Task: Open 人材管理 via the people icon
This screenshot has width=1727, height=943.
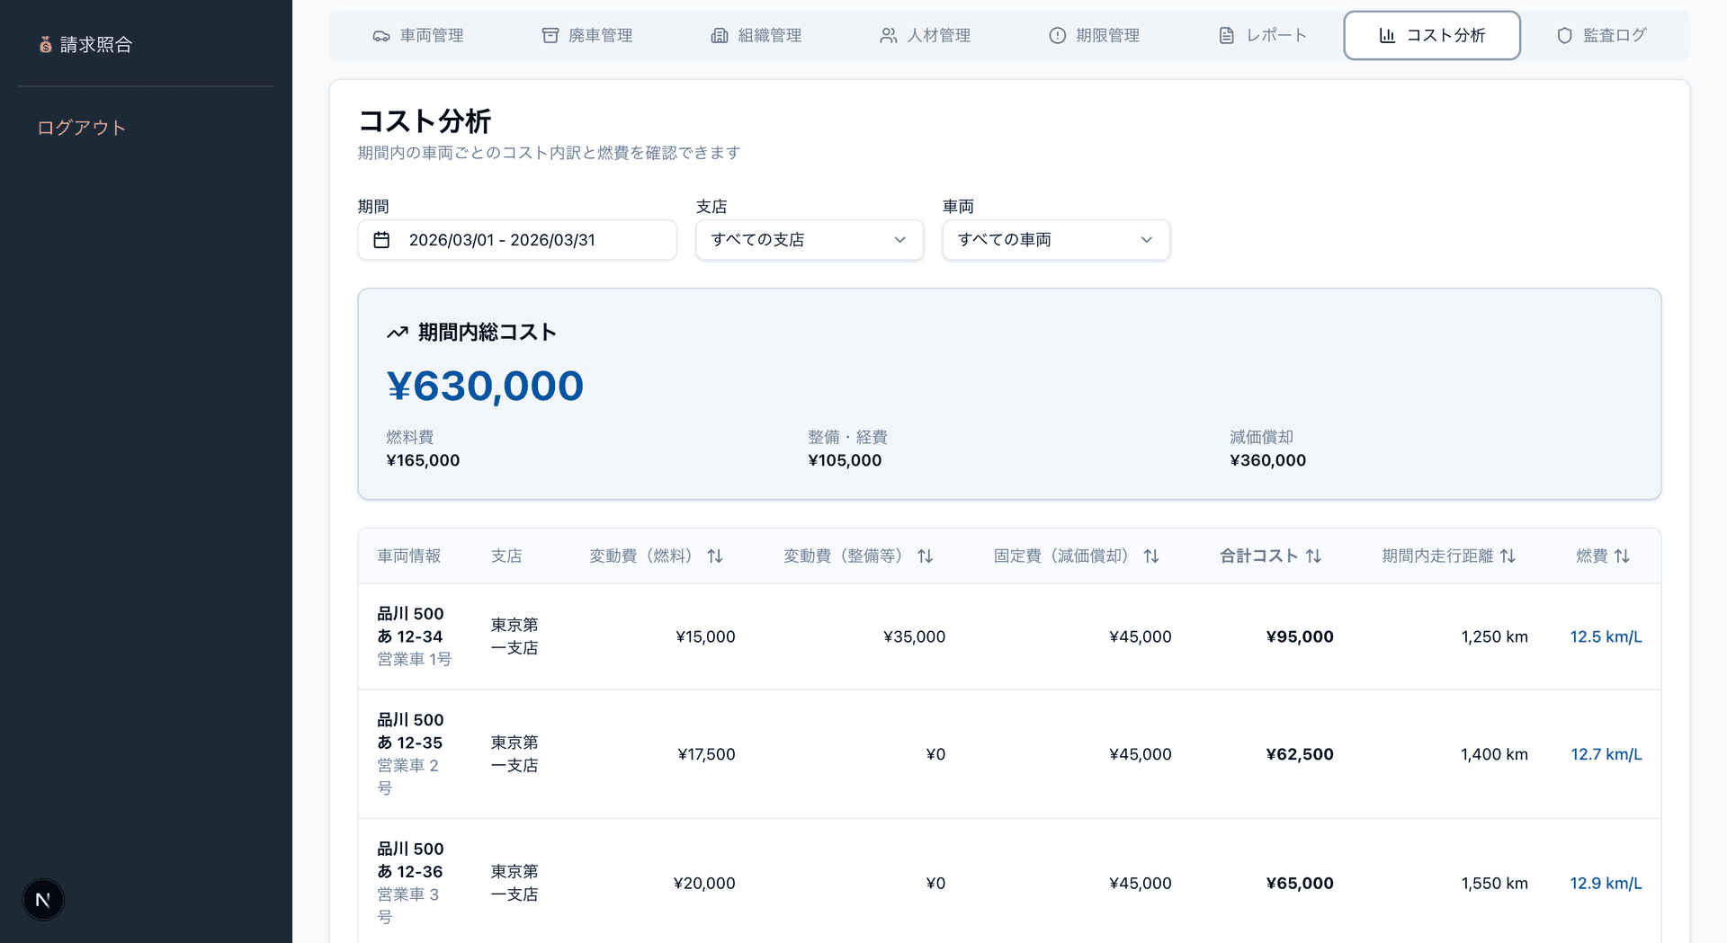Action: pos(888,35)
